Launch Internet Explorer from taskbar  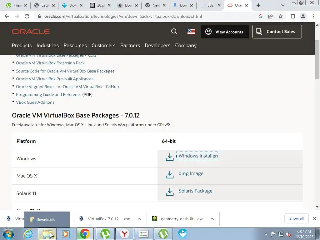pyautogui.click(x=28, y=234)
